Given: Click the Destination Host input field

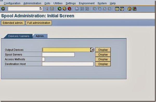Looking at the screenshot, I should (x=68, y=64).
